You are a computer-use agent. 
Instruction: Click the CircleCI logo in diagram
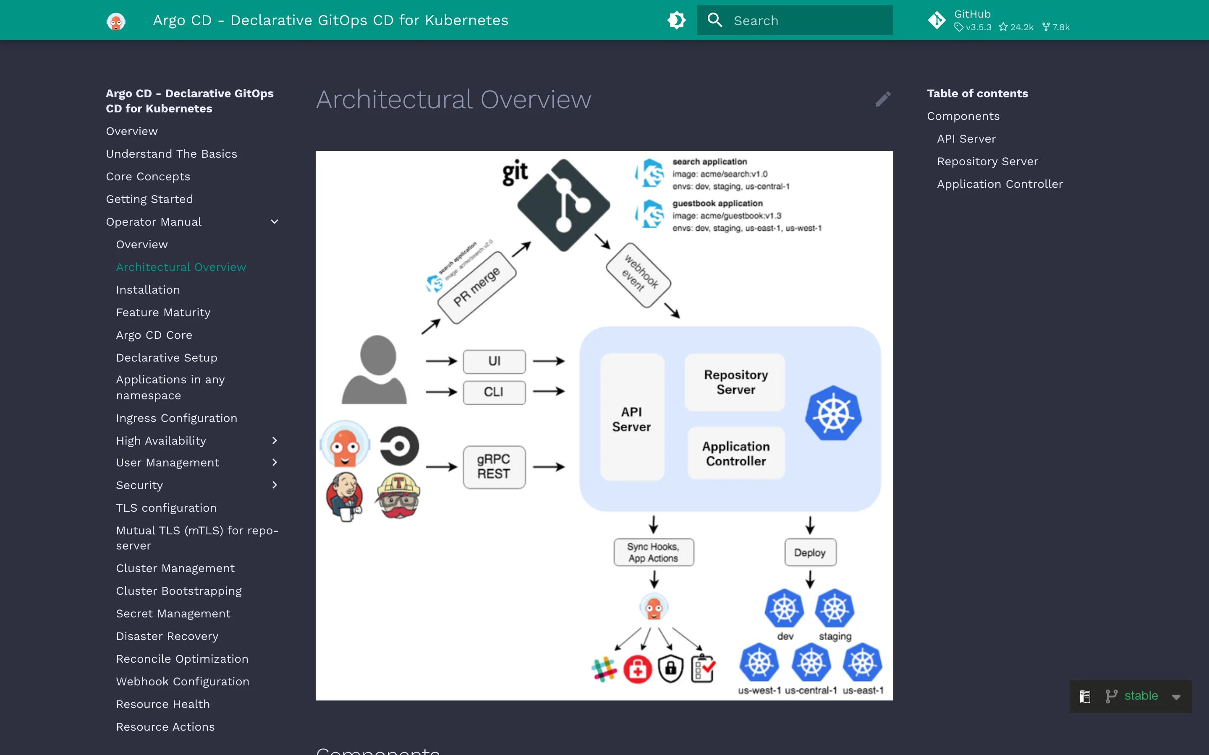click(x=399, y=446)
